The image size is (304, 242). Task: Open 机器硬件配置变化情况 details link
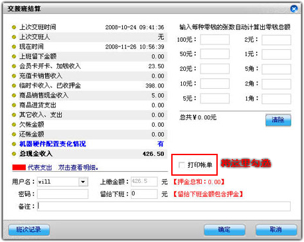pyautogui.click(x=52, y=144)
